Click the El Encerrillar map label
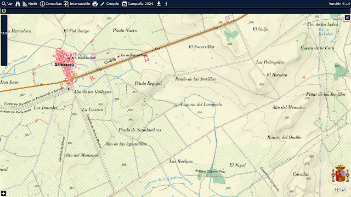This screenshot has width=351, height=197. [201, 47]
